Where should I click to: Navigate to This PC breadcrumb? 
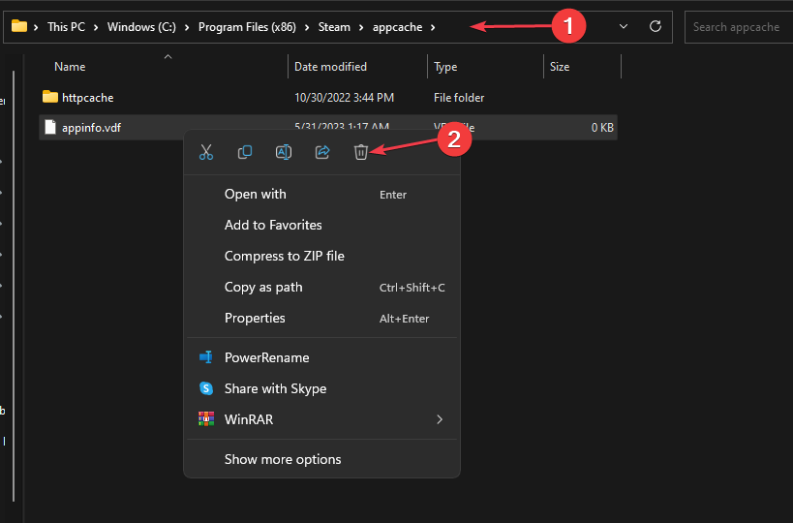tap(66, 27)
